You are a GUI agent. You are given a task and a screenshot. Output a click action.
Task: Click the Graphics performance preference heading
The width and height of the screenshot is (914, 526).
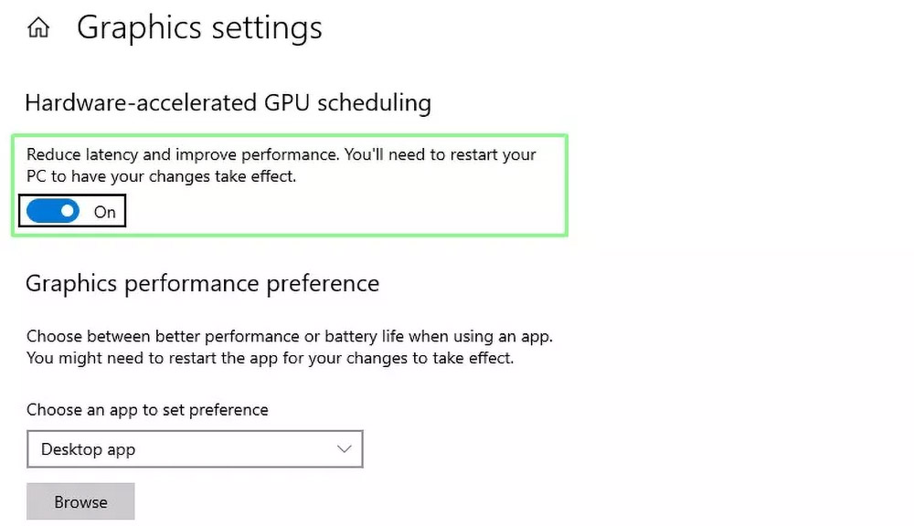point(201,283)
